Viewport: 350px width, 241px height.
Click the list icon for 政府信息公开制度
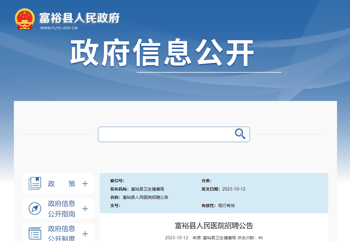(x=35, y=234)
